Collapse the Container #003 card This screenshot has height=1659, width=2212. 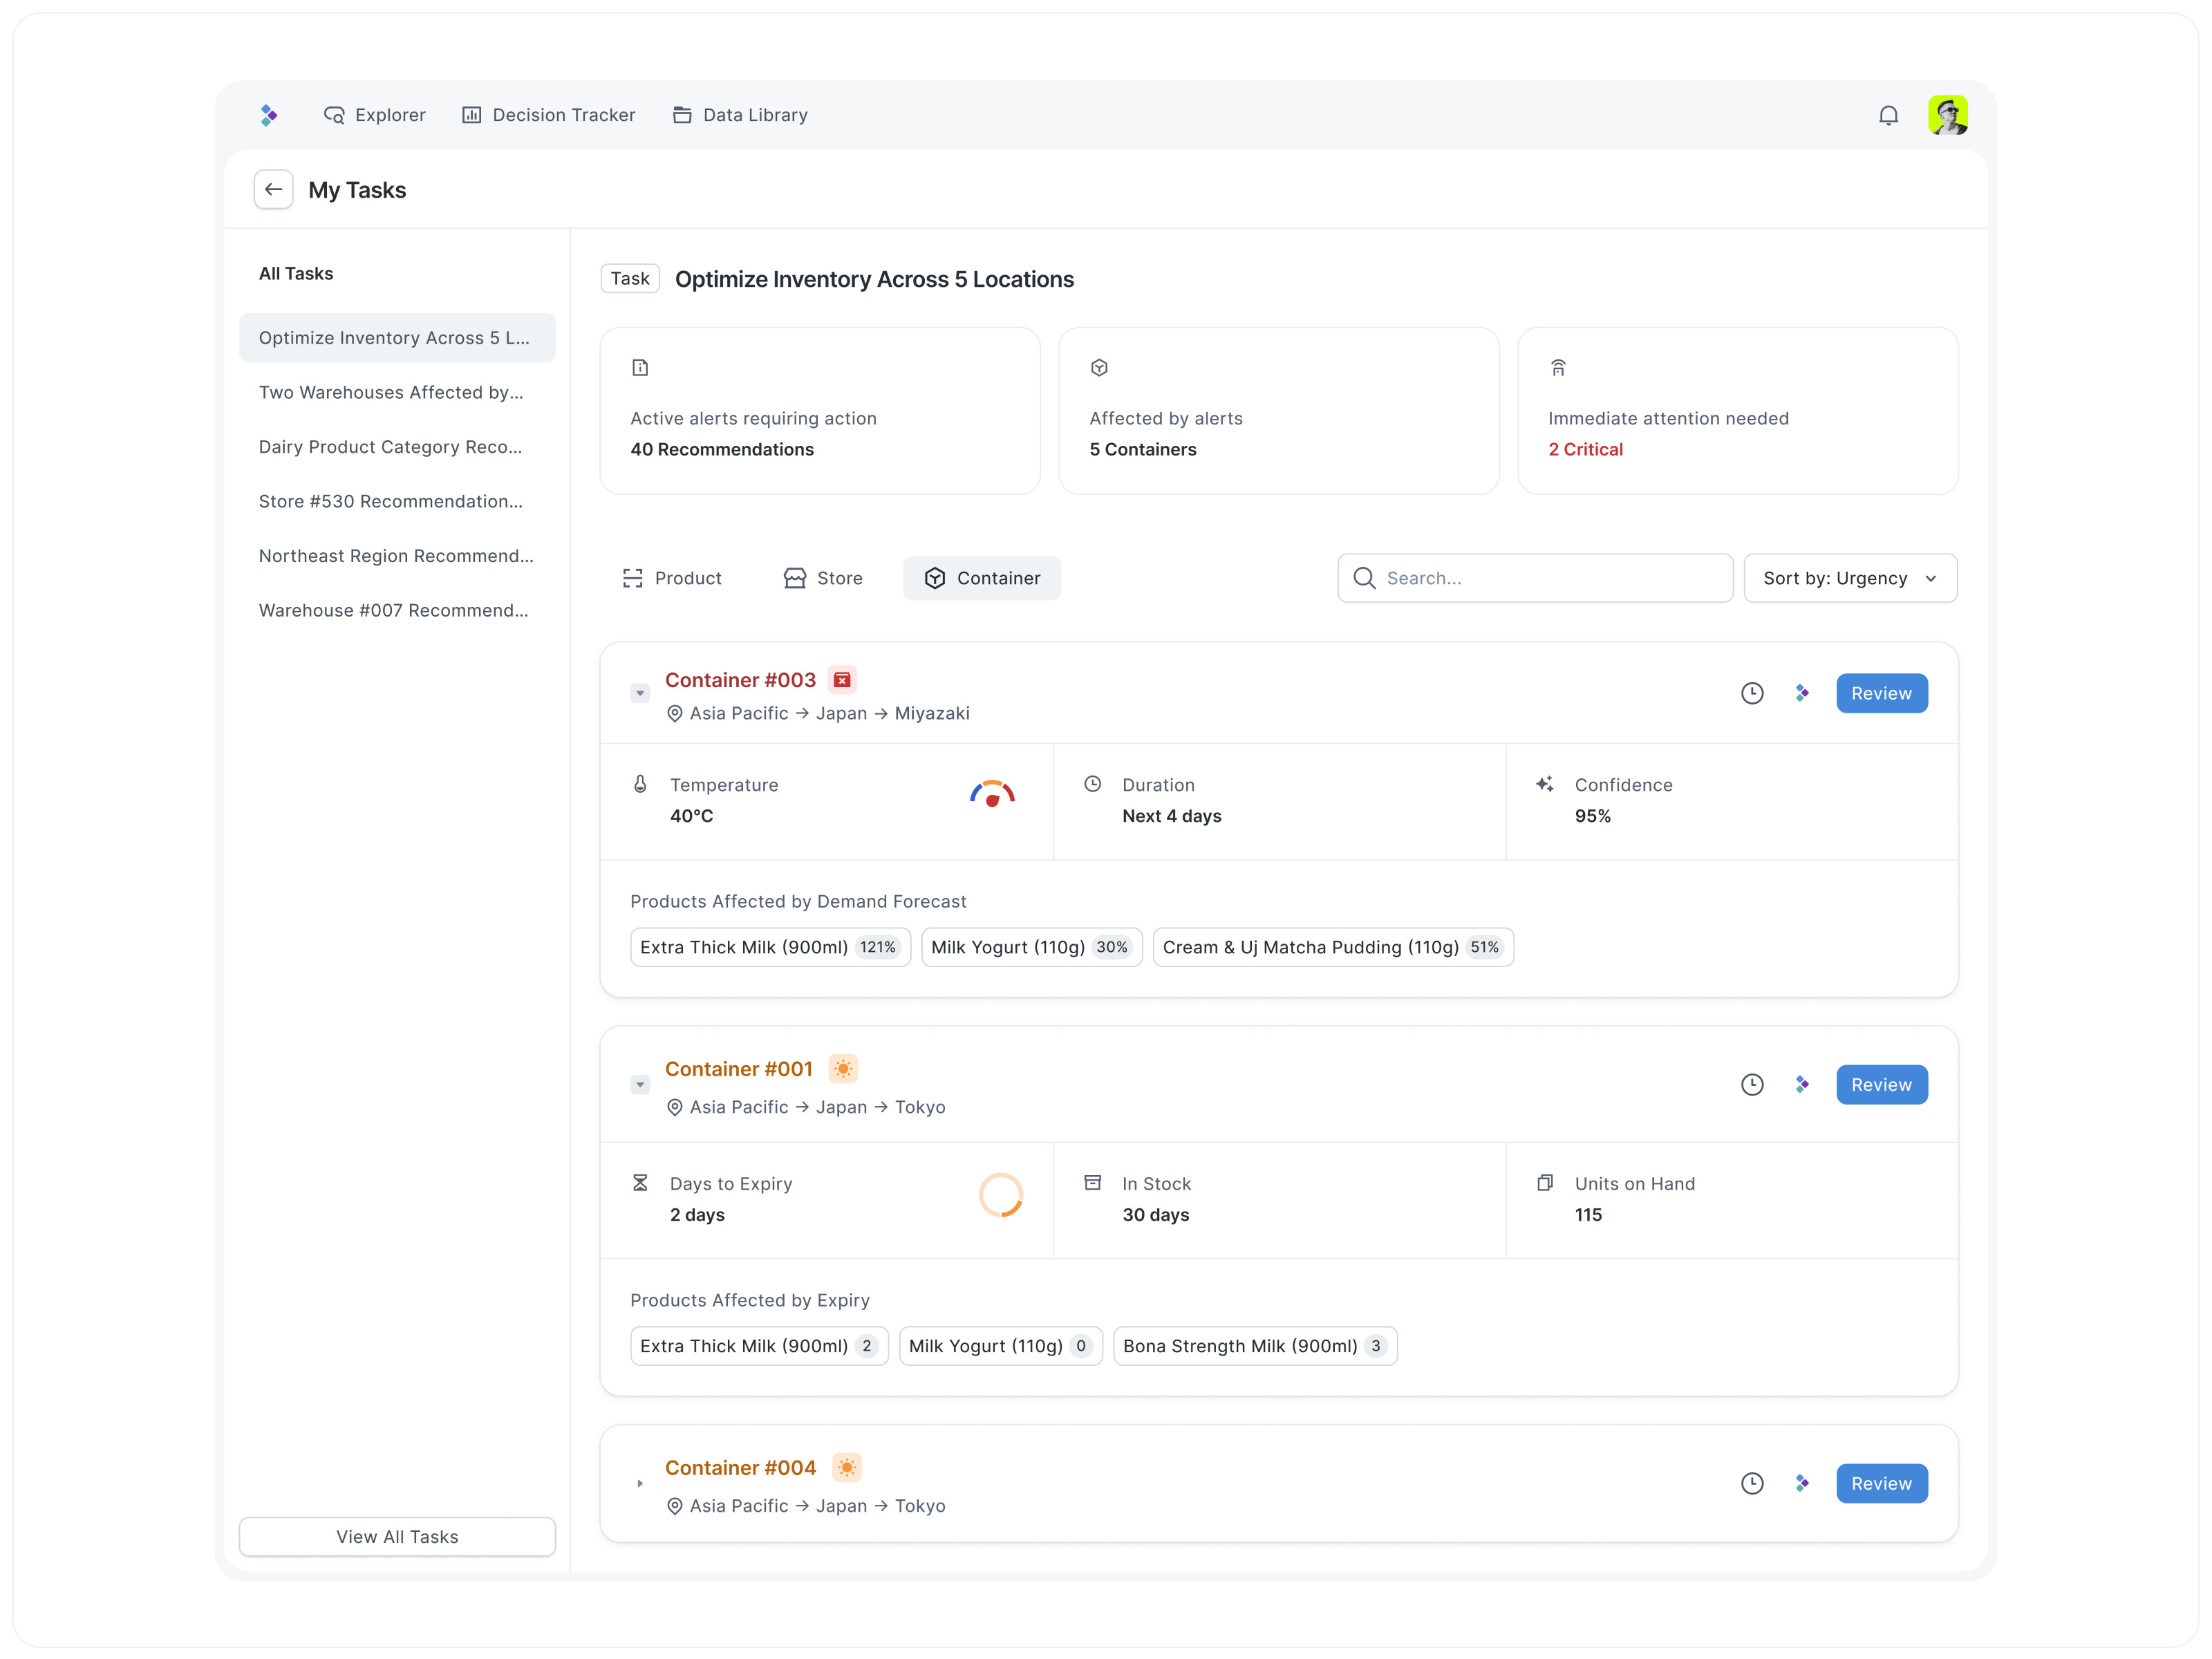coord(640,693)
